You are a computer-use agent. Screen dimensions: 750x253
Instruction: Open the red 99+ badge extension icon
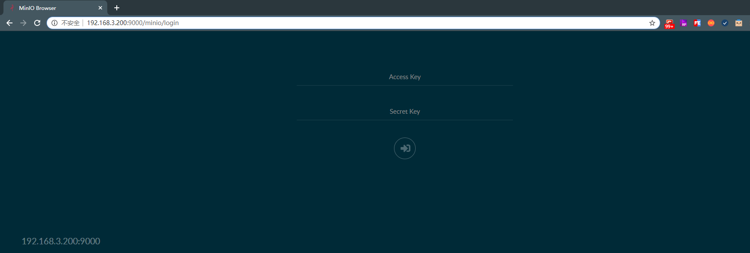(x=669, y=24)
